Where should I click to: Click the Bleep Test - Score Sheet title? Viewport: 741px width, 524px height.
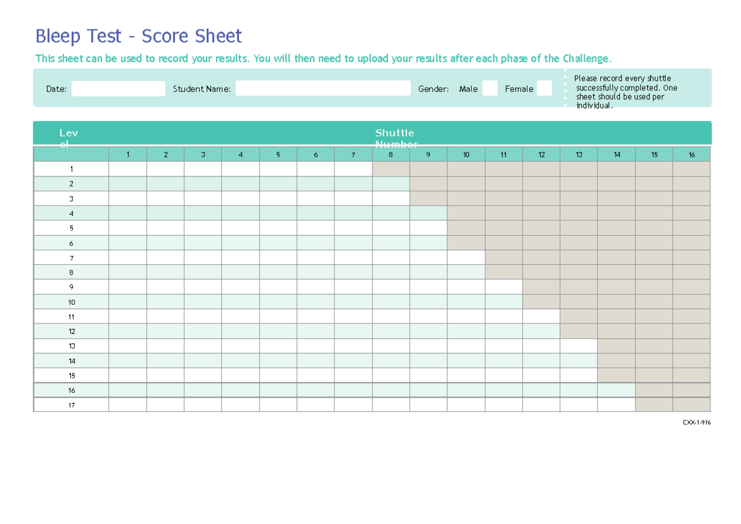click(x=138, y=36)
